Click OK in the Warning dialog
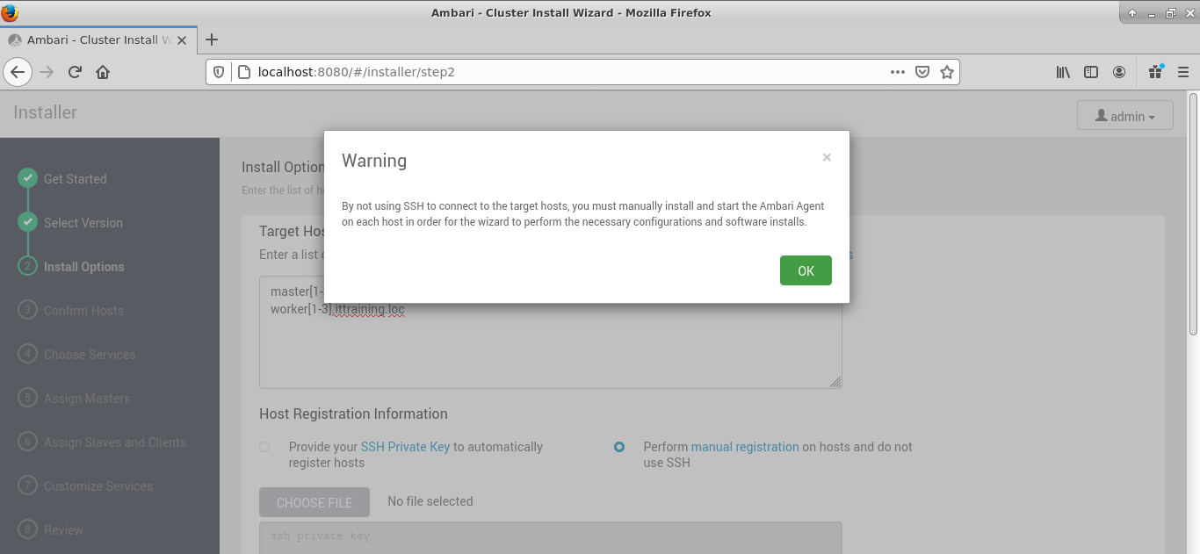This screenshot has width=1200, height=554. tap(806, 270)
